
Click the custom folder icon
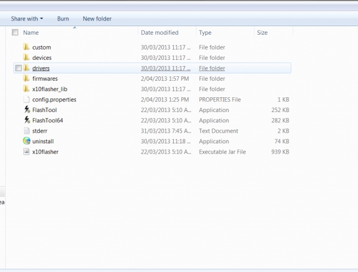[26, 47]
